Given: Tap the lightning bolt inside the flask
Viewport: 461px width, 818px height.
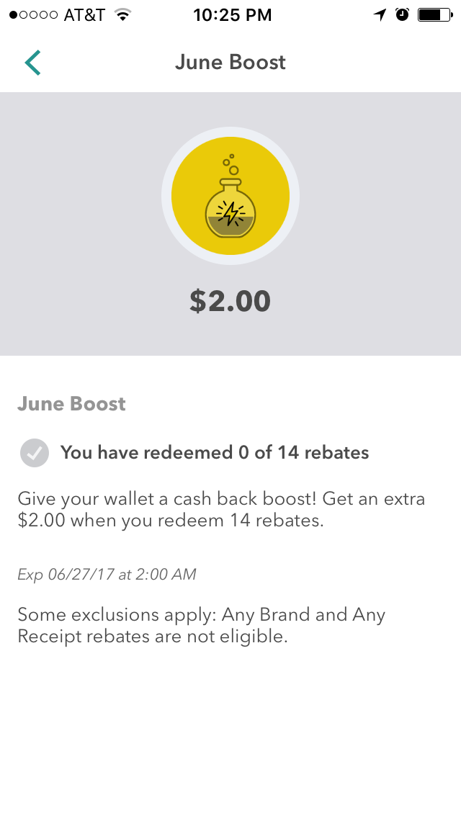Looking at the screenshot, I should (x=230, y=214).
